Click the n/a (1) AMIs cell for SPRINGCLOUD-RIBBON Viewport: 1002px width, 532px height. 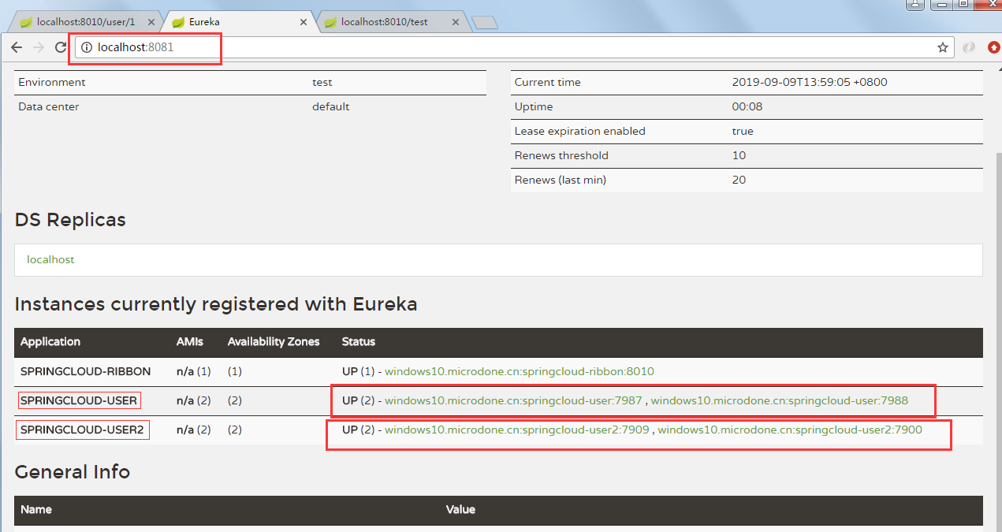tap(194, 371)
